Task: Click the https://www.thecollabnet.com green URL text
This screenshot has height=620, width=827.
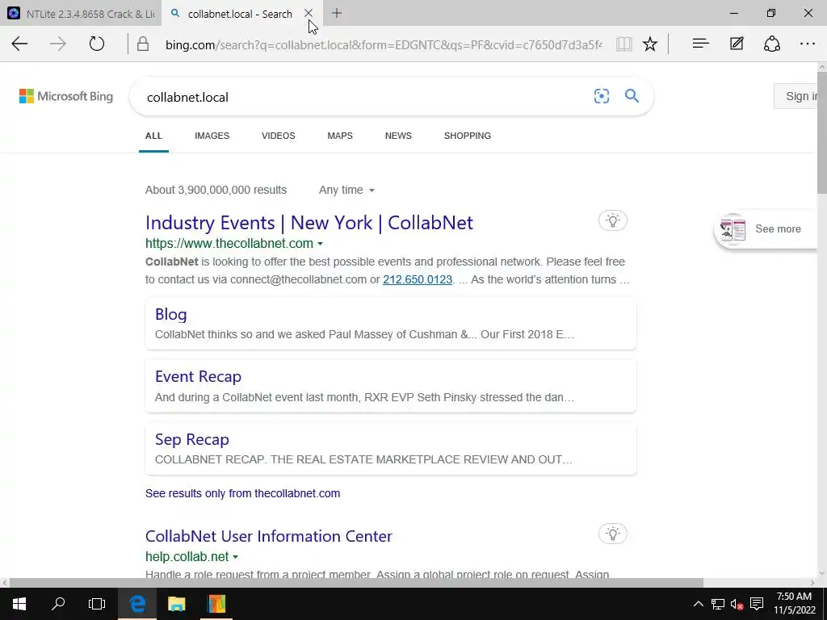Action: (x=229, y=244)
